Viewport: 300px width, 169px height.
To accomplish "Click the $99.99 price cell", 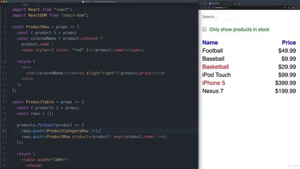I will click(x=287, y=75).
